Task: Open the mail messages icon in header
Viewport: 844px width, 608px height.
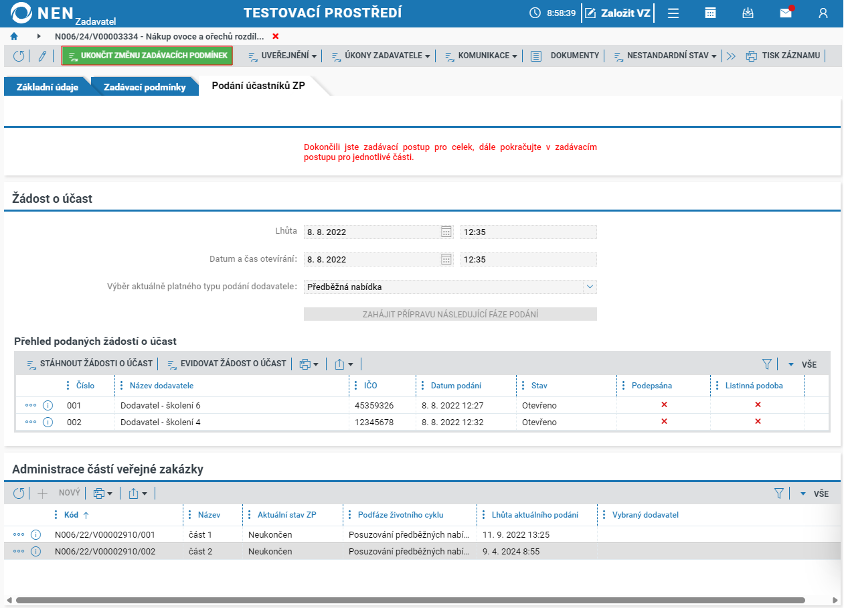Action: pyautogui.click(x=786, y=13)
